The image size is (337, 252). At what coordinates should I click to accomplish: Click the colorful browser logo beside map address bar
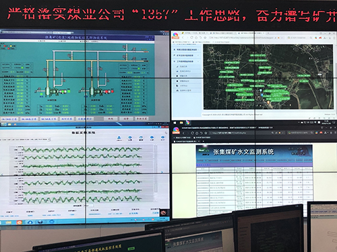coord(175,36)
